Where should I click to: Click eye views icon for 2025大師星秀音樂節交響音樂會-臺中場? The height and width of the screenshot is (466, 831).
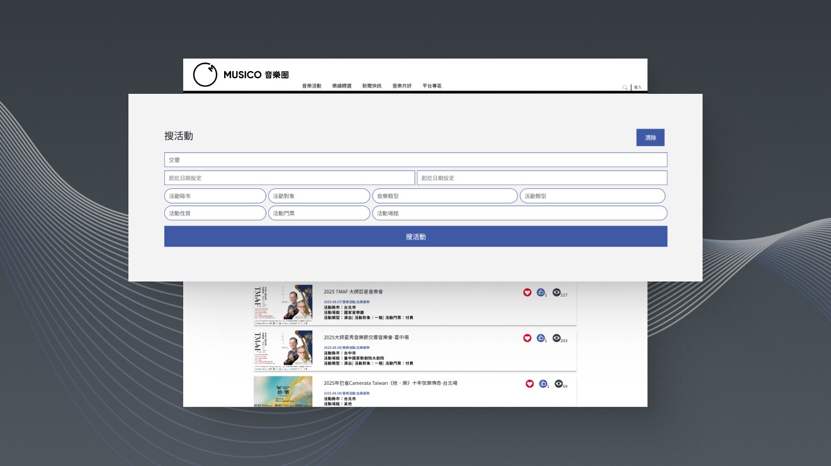click(x=557, y=338)
